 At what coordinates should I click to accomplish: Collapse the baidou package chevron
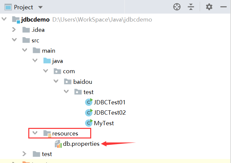click(56, 81)
